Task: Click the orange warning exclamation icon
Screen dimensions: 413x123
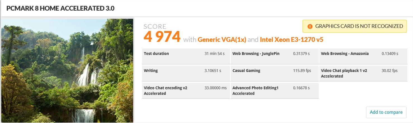Action: point(310,26)
